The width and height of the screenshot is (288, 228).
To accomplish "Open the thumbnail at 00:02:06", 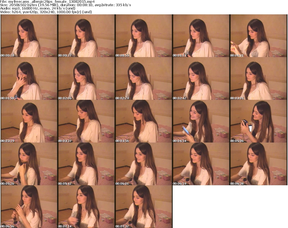I will click(x=86, y=78).
